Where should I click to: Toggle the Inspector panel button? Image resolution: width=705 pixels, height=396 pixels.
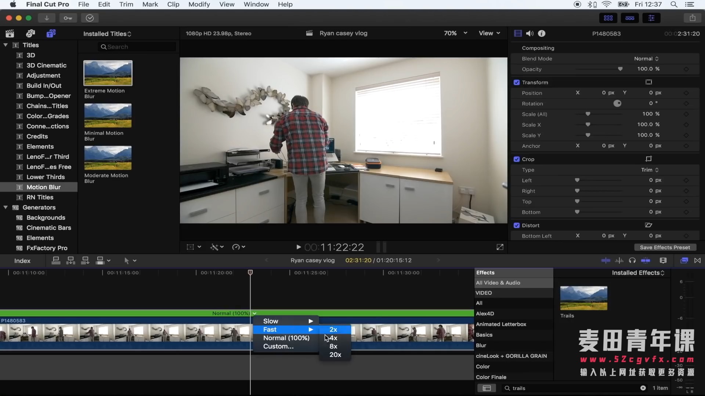click(x=651, y=18)
